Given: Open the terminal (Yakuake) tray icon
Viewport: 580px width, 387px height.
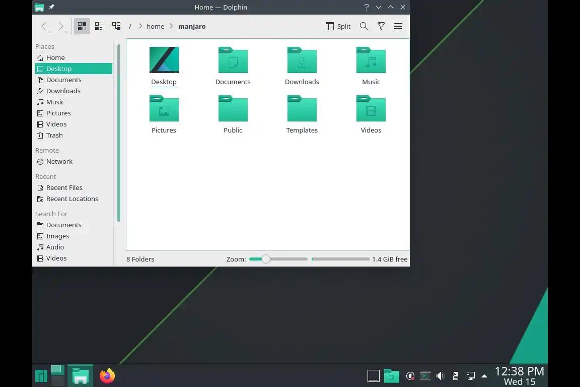Looking at the screenshot, I should 425,376.
